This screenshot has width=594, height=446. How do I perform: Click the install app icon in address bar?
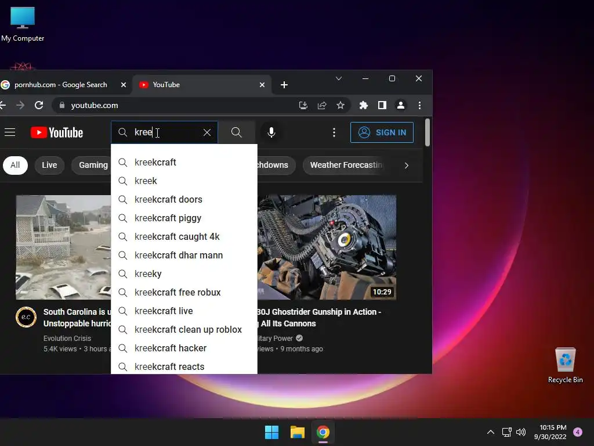click(x=303, y=105)
